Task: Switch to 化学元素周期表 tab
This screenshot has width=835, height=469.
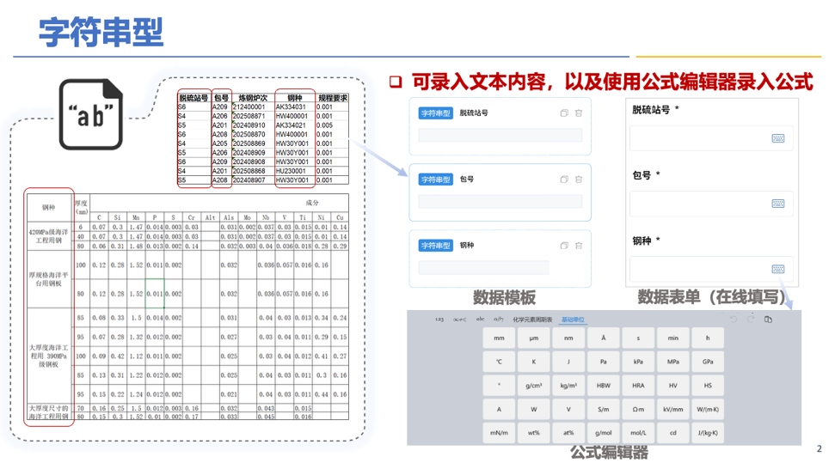Action: coord(532,320)
